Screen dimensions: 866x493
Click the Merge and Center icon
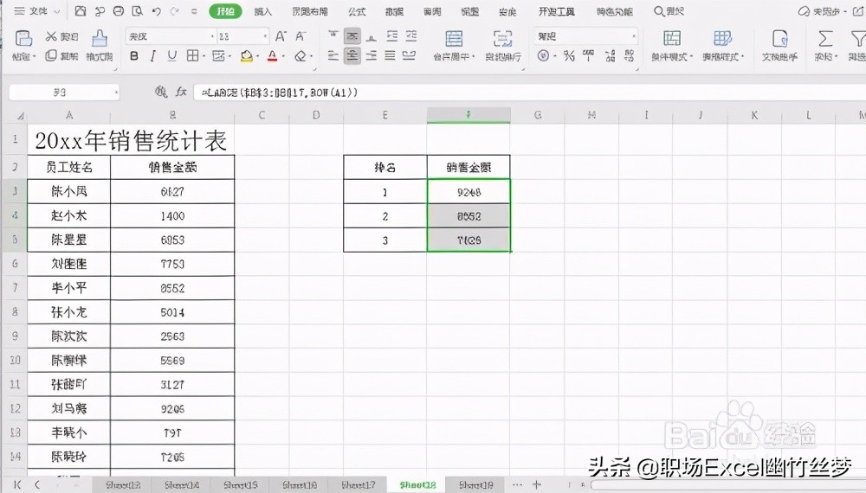tap(454, 39)
